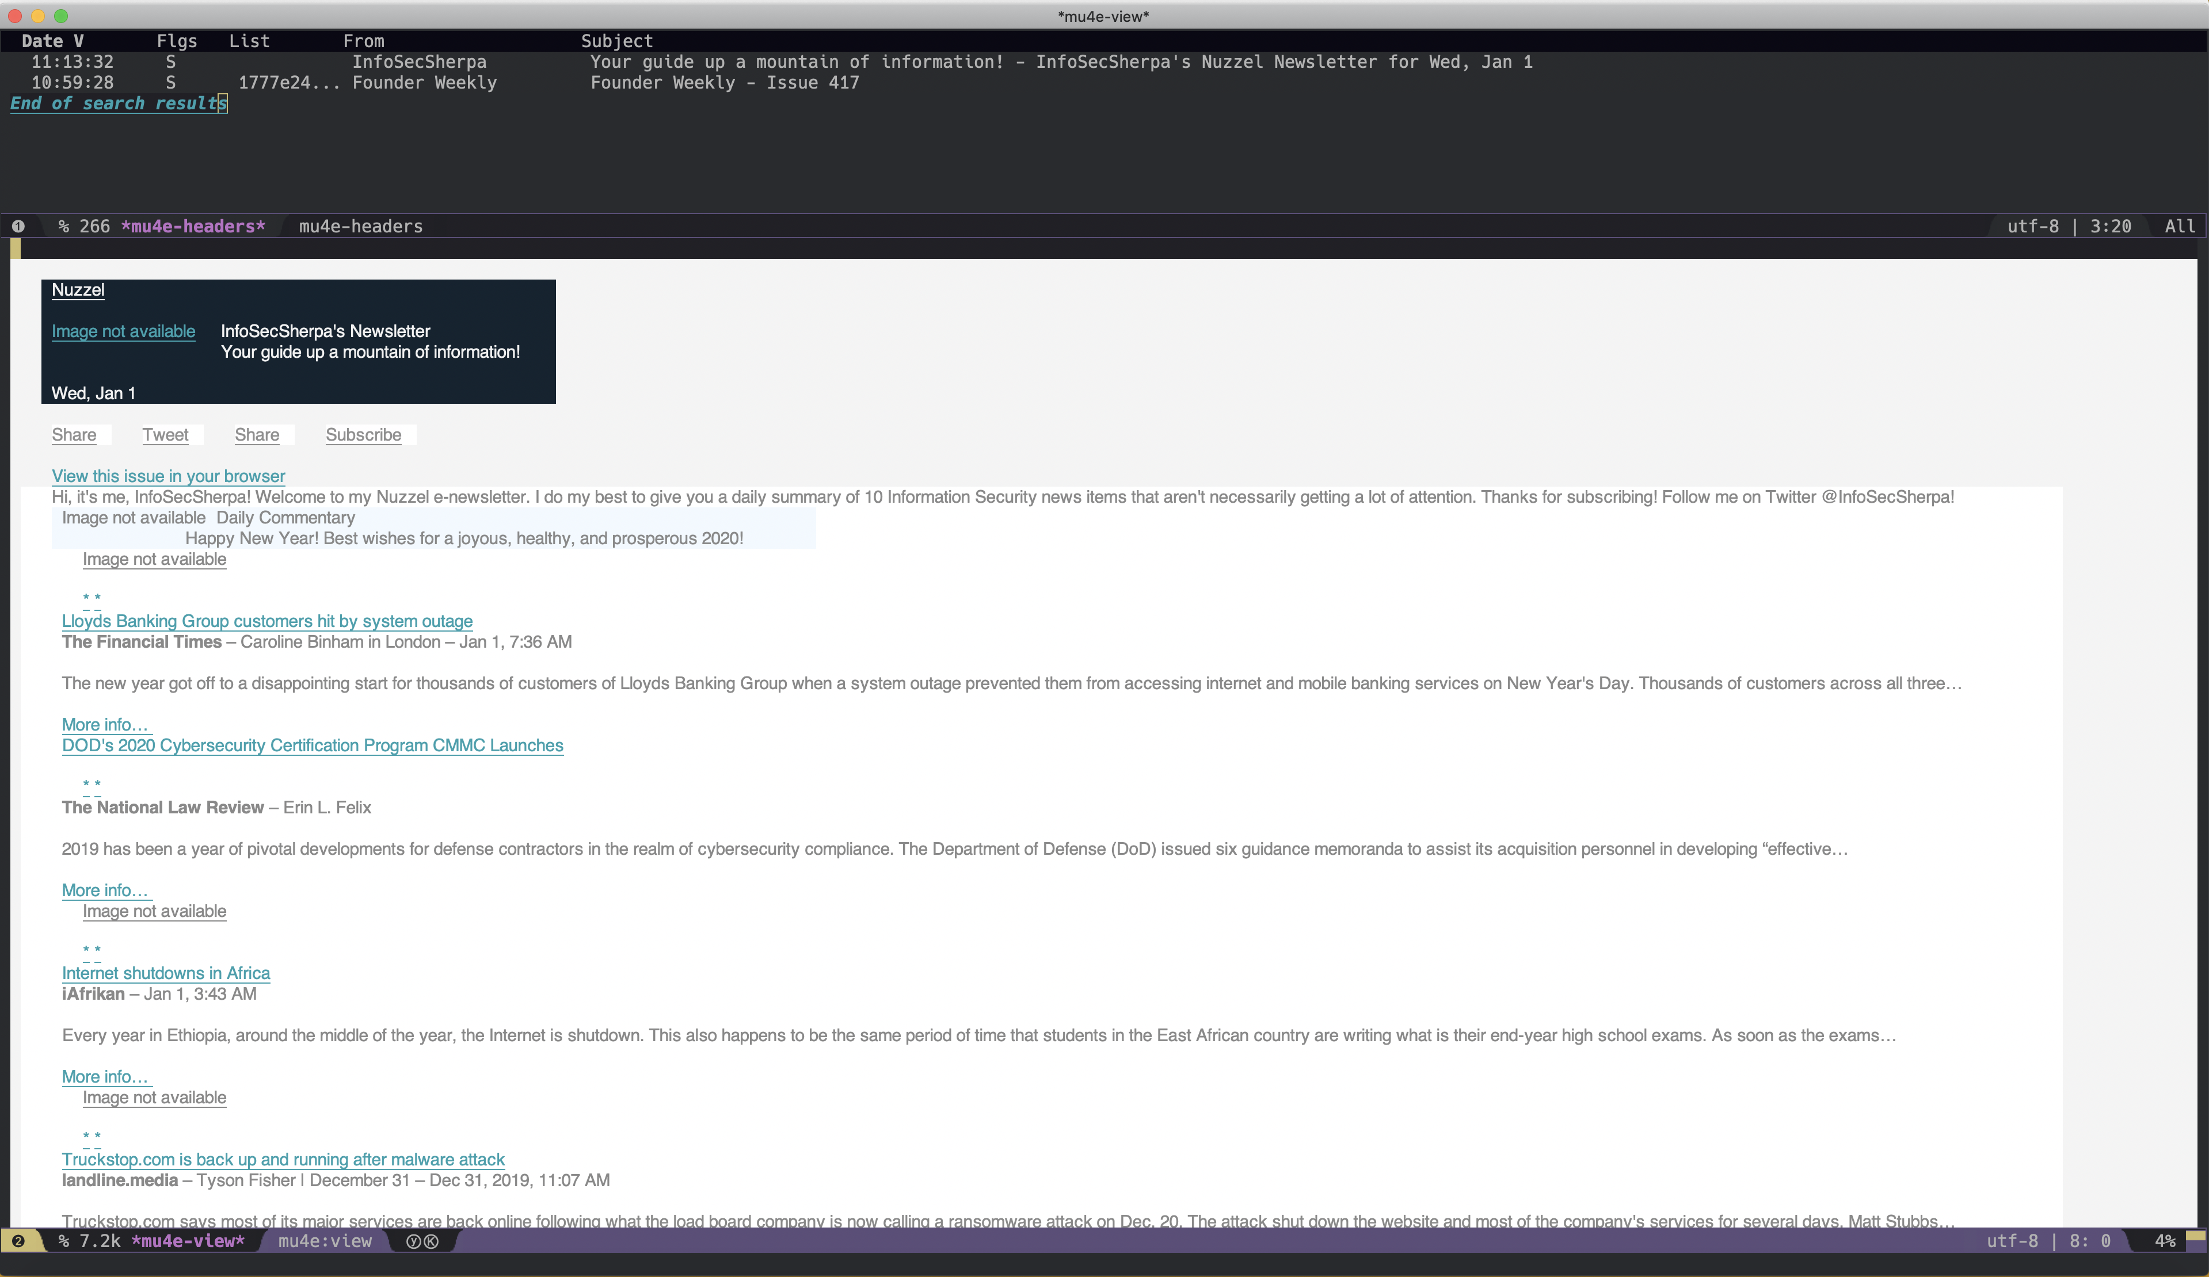Screen dimensions: 2209x1277
Task: Click the 3:20 position in headers modeline
Action: (2110, 226)
